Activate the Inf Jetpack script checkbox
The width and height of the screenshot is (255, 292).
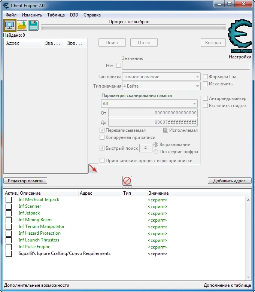(9, 213)
